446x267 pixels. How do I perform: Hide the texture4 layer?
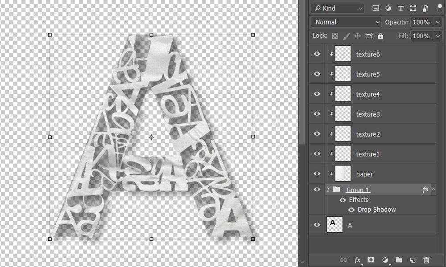coord(317,93)
